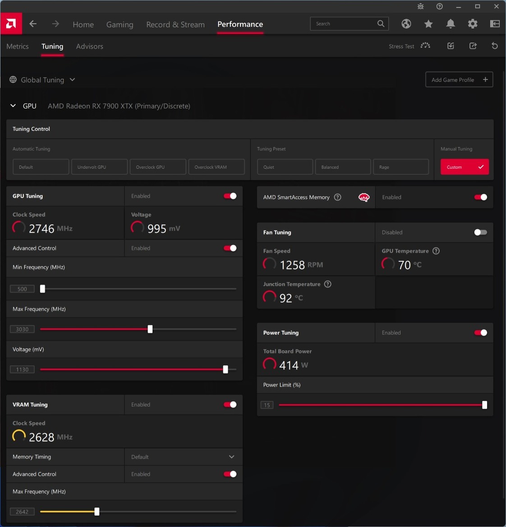This screenshot has height=527, width=506.
Task: Toggle VRAM Advanced Control switch
Action: coord(230,474)
